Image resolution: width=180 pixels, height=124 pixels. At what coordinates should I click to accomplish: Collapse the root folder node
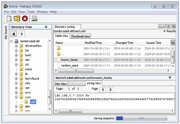(x=16, y=97)
